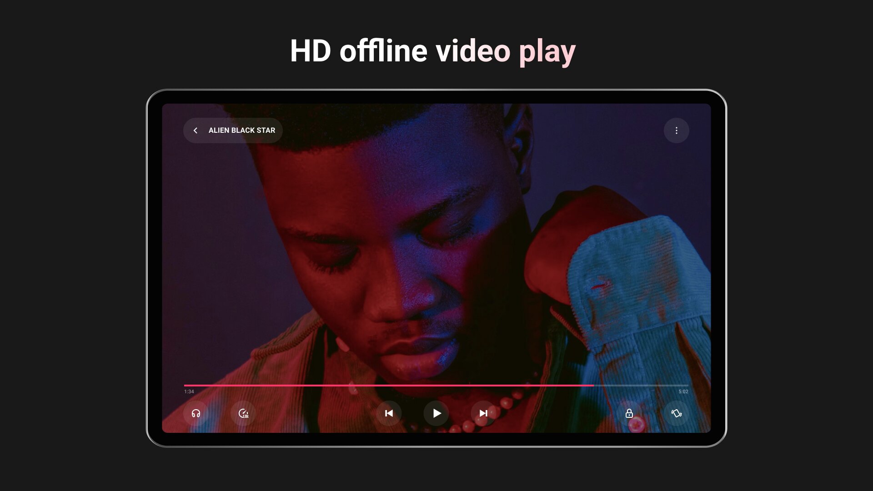The image size is (873, 491).
Task: Switch to audio-only mode with headphones icon
Action: [x=196, y=413]
